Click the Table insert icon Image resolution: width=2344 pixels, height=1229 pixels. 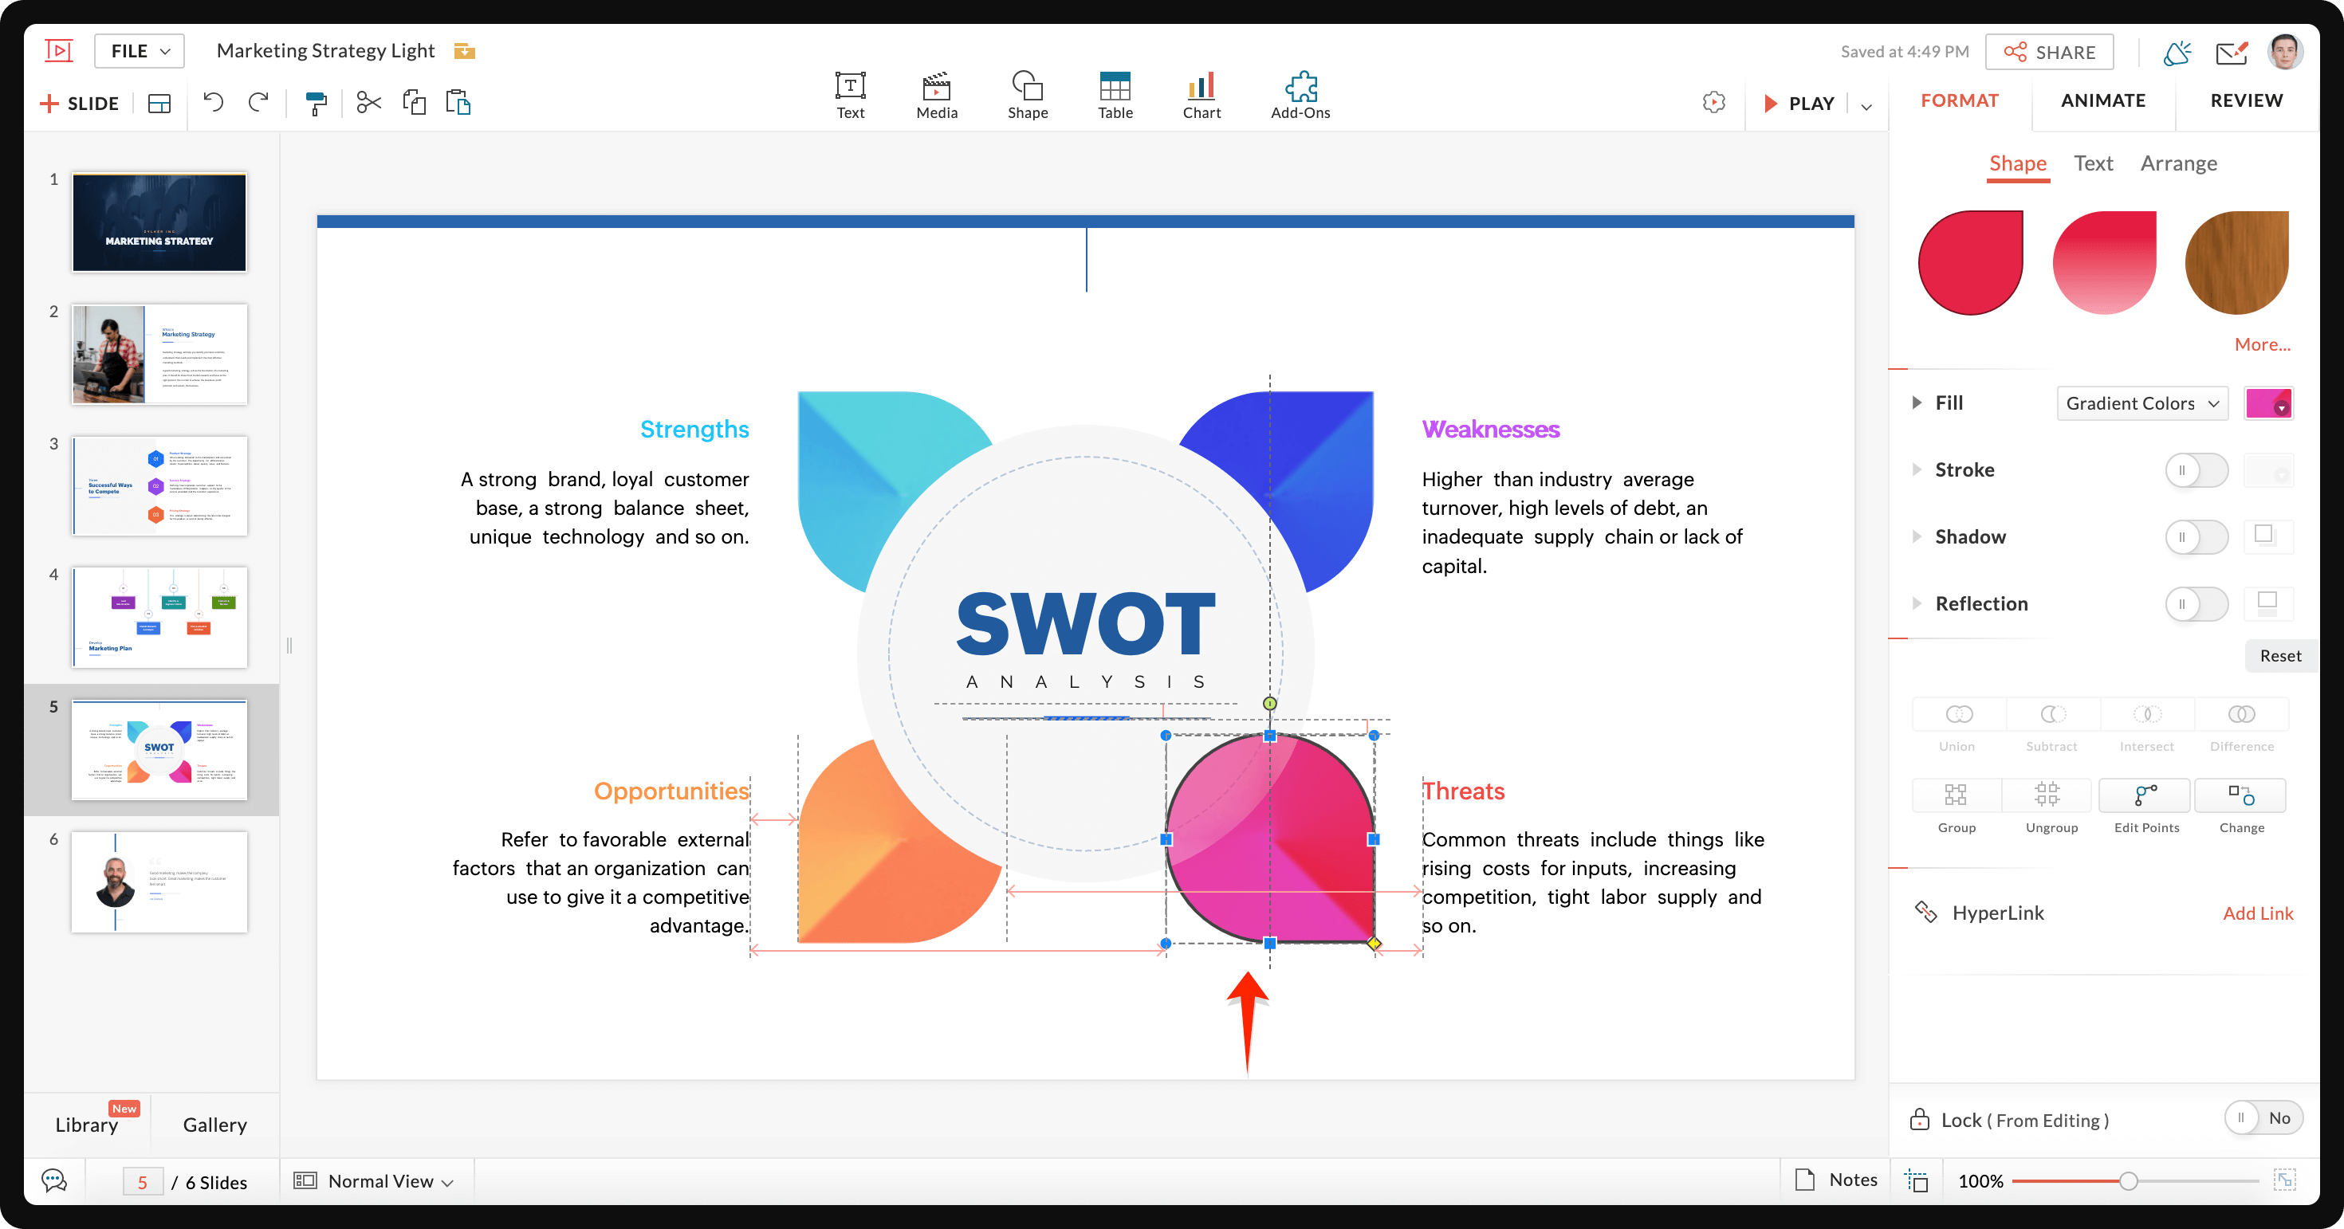[1114, 95]
